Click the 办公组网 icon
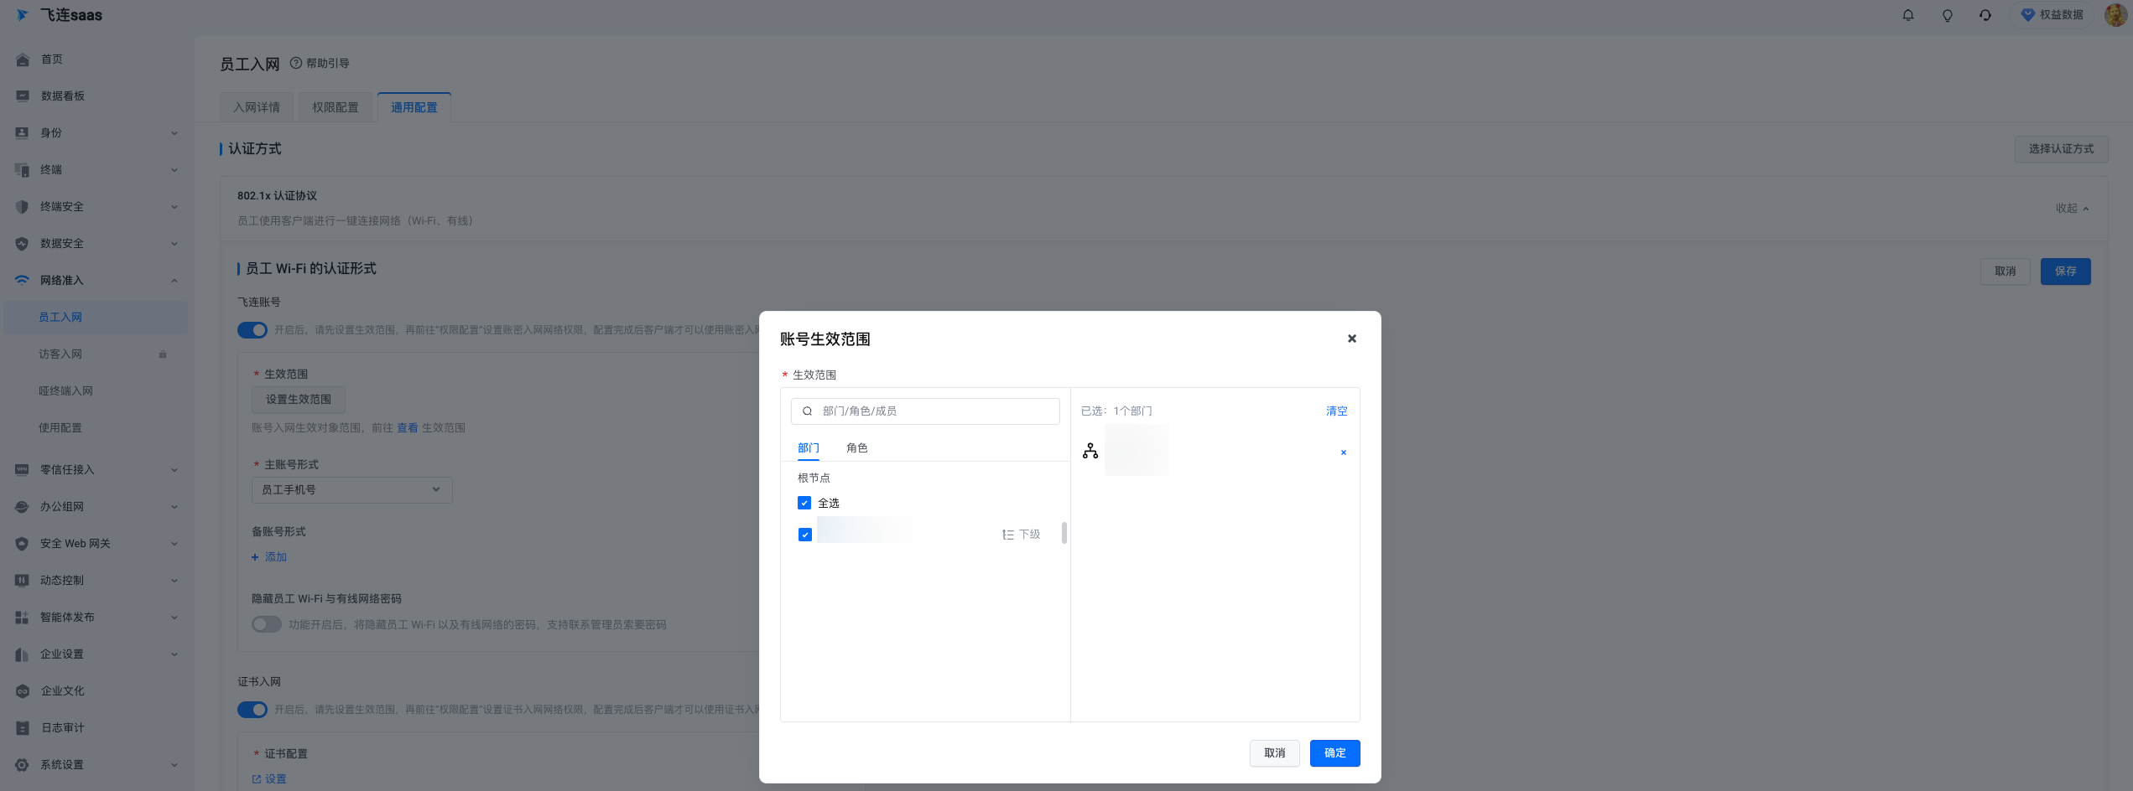 pyautogui.click(x=23, y=507)
